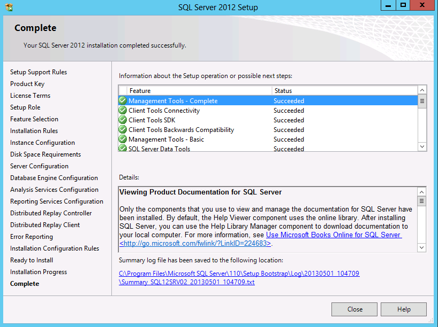Click the feature list scrollbar thumb
This screenshot has width=438, height=327.
coord(422,101)
